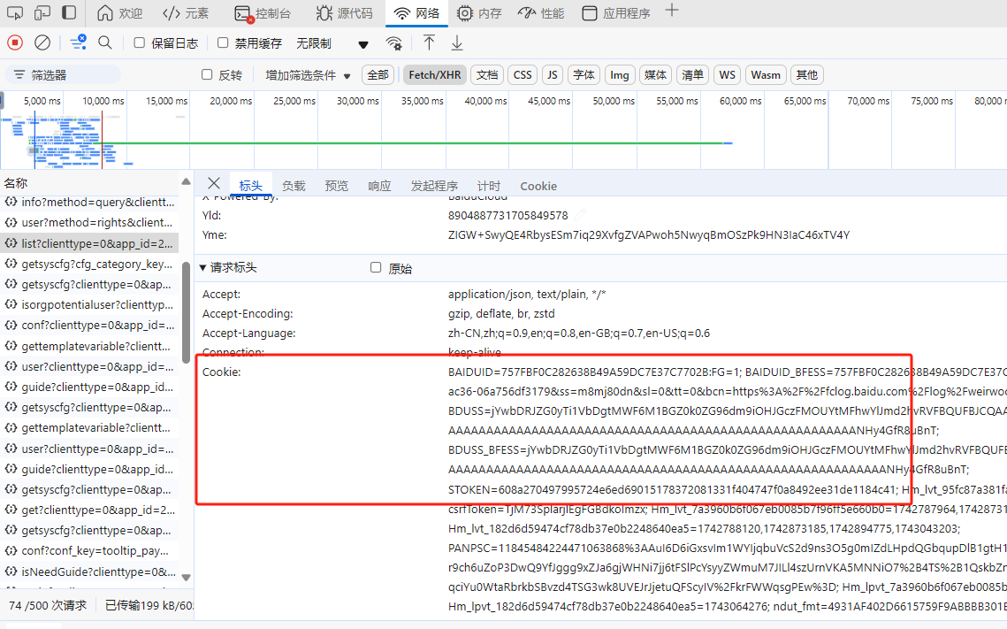
Task: Toggle the filter bar icon
Action: pyautogui.click(x=78, y=42)
